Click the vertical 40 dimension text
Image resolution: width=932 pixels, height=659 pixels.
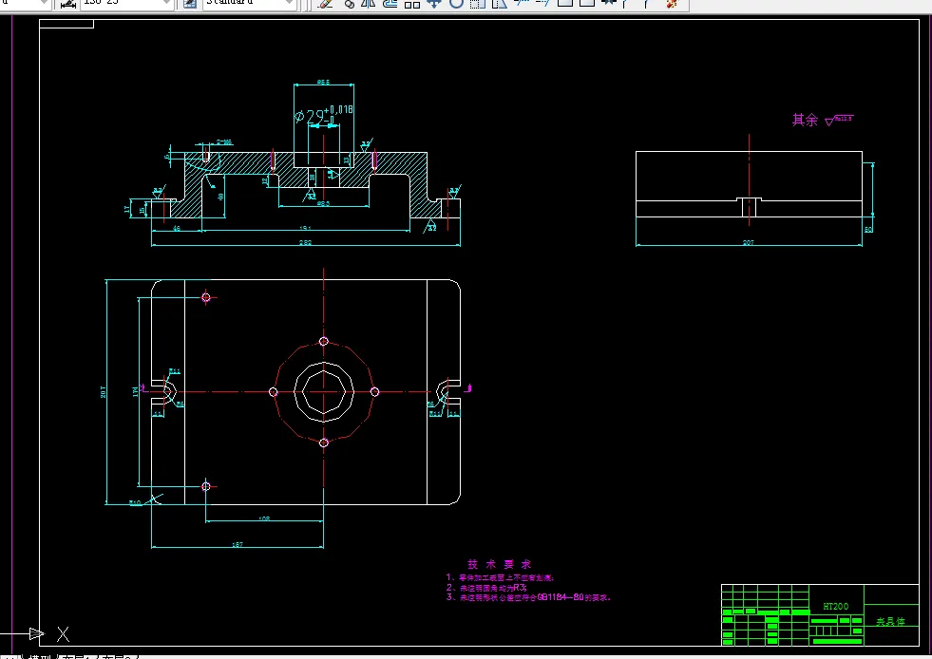point(220,197)
